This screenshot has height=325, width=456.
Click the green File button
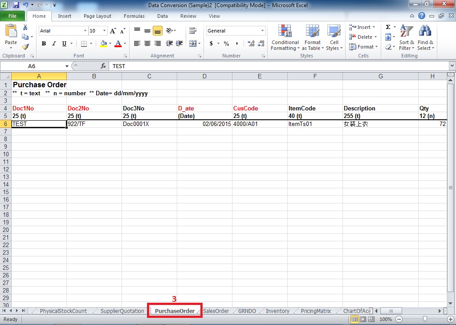[x=12, y=16]
